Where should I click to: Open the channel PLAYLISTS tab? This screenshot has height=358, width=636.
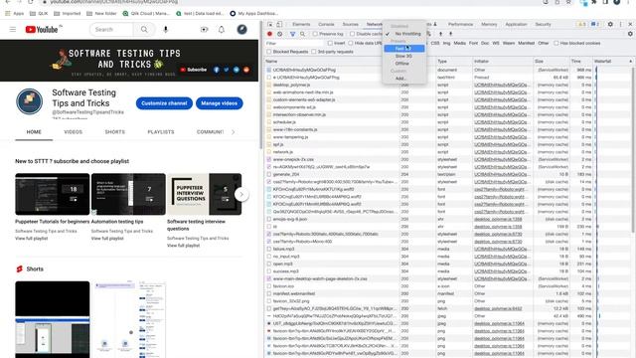161,132
